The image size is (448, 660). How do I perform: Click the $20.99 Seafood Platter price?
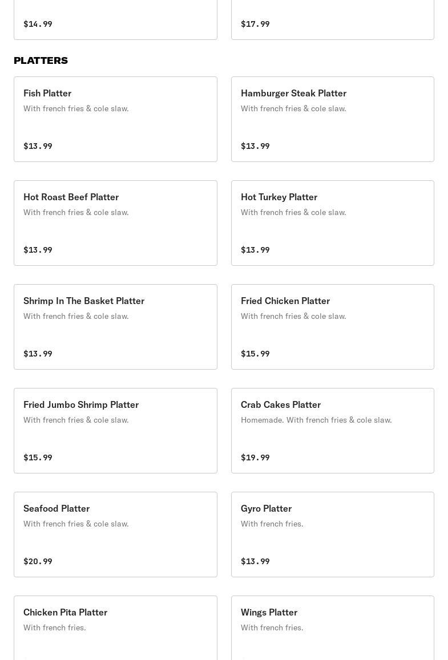click(38, 561)
